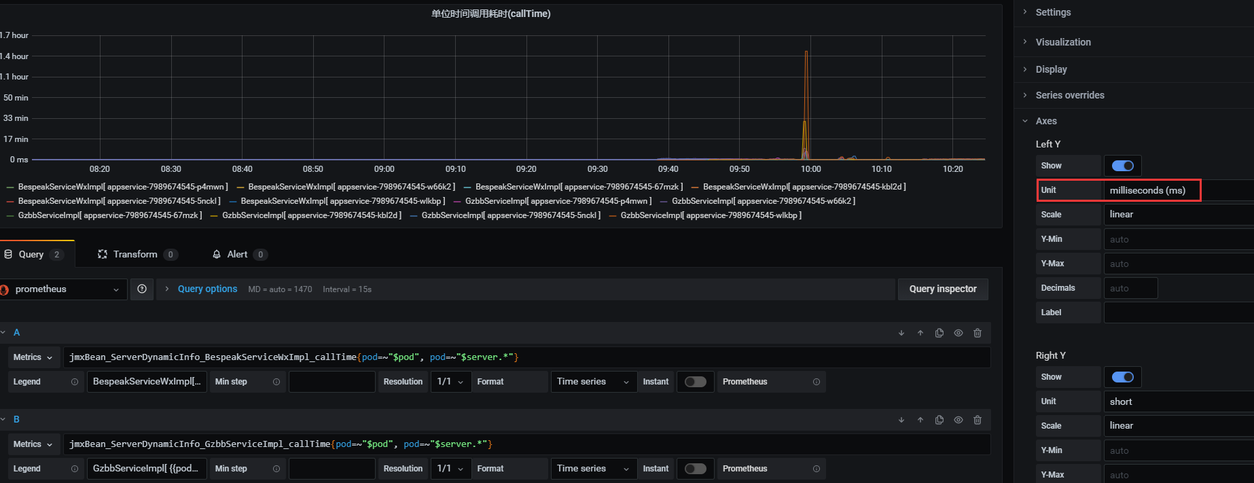Select legend series BespeakServiceWxImpl appservice-7989674545-5nckl

(120, 201)
